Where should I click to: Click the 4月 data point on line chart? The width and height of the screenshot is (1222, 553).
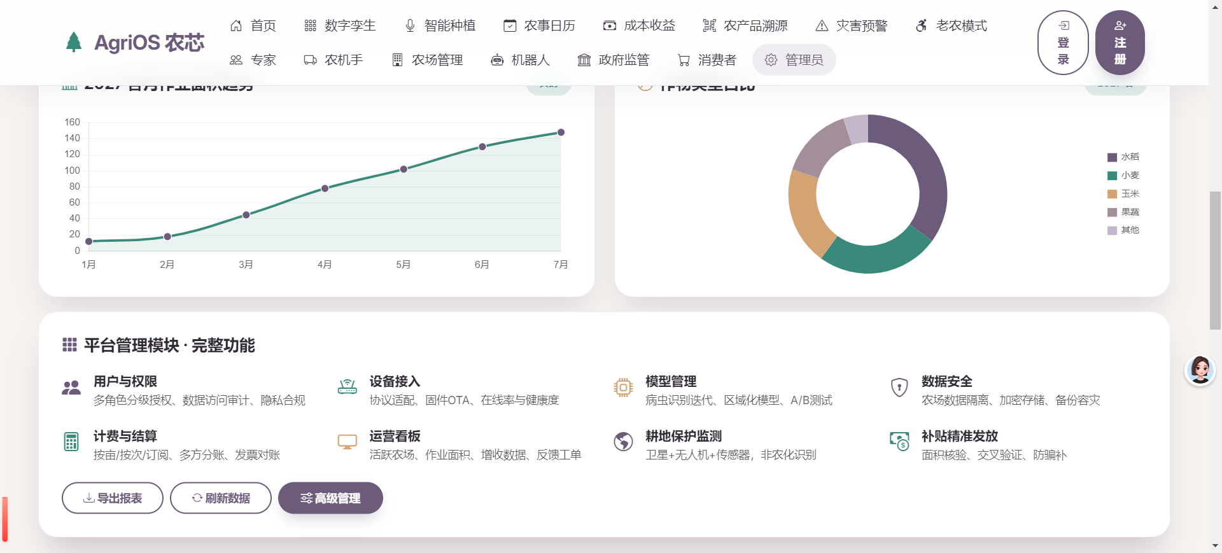pos(325,188)
